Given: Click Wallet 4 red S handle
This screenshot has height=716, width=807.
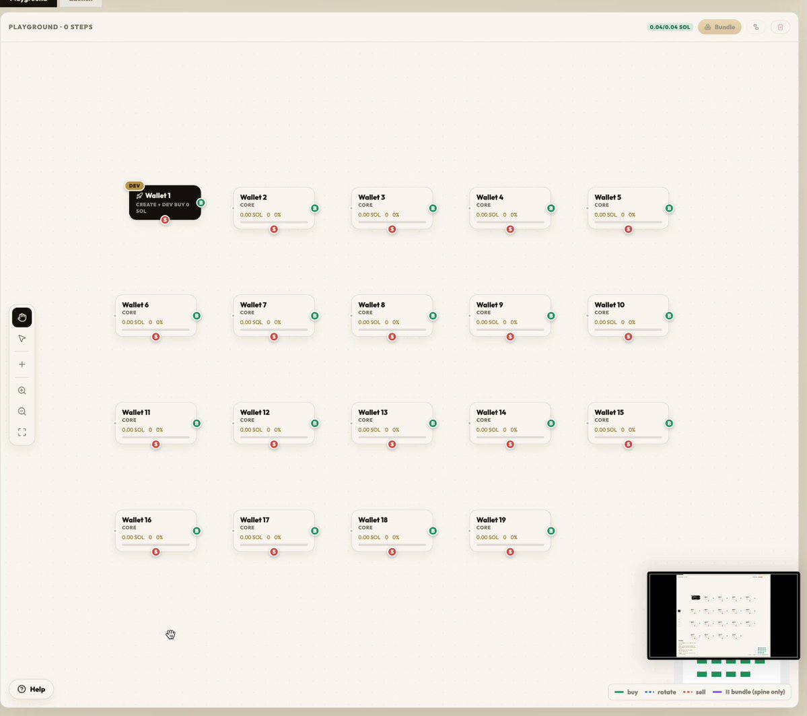Looking at the screenshot, I should 510,229.
